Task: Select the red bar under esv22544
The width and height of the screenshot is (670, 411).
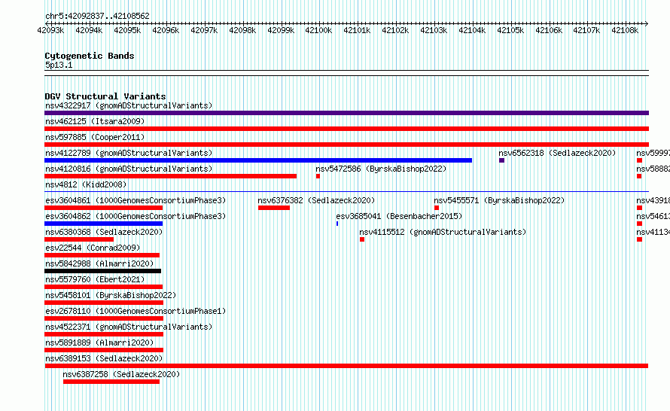Action: click(x=102, y=255)
